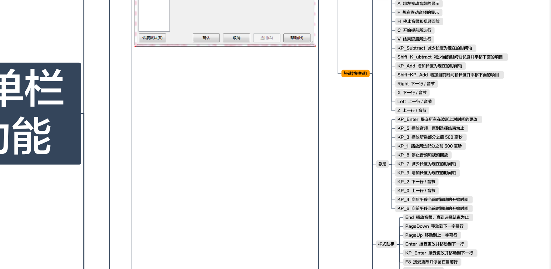Image resolution: width=551 pixels, height=269 pixels.
Task: Click the 恢复默认(R) button in the dialog
Action: pyautogui.click(x=152, y=38)
